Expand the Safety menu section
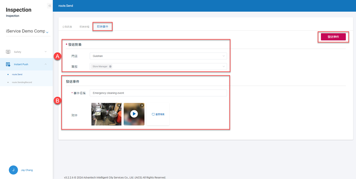 [46, 52]
